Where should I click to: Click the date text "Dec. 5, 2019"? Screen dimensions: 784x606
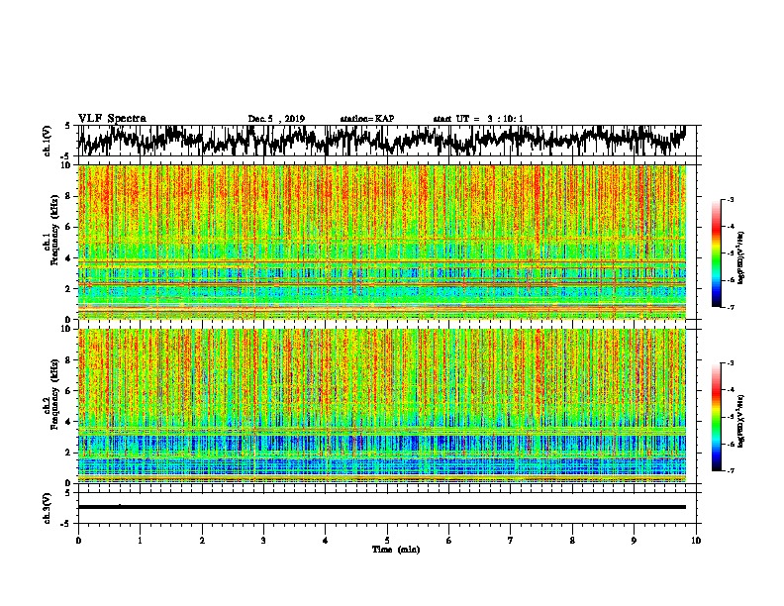pos(276,119)
